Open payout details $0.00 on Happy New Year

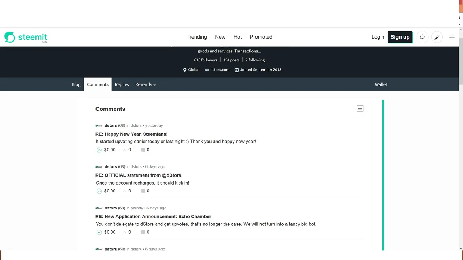110,150
